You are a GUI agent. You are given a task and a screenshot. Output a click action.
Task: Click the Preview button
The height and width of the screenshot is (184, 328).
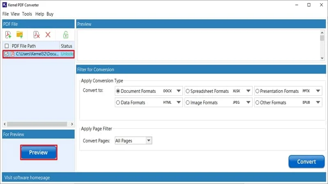(39, 153)
